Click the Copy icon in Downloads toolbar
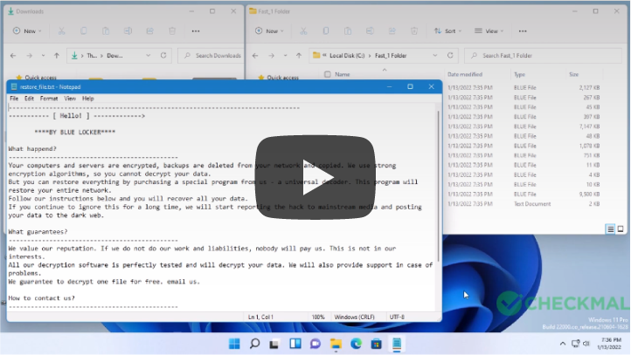 pyautogui.click(x=83, y=31)
